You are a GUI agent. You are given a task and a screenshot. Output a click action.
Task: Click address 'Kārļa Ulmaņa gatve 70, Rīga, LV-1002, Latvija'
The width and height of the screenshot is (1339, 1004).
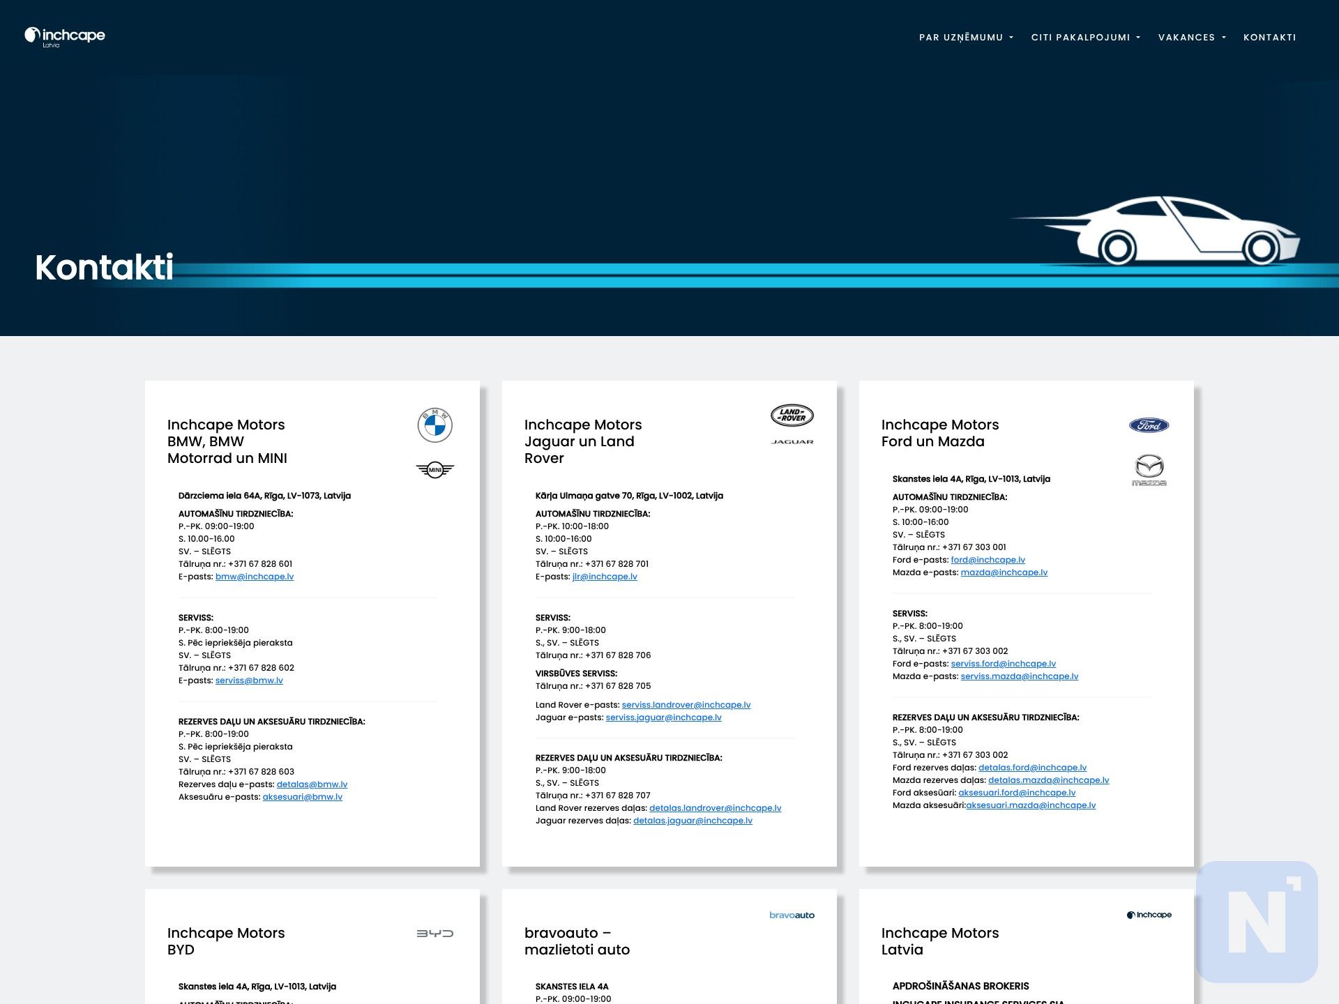click(629, 496)
